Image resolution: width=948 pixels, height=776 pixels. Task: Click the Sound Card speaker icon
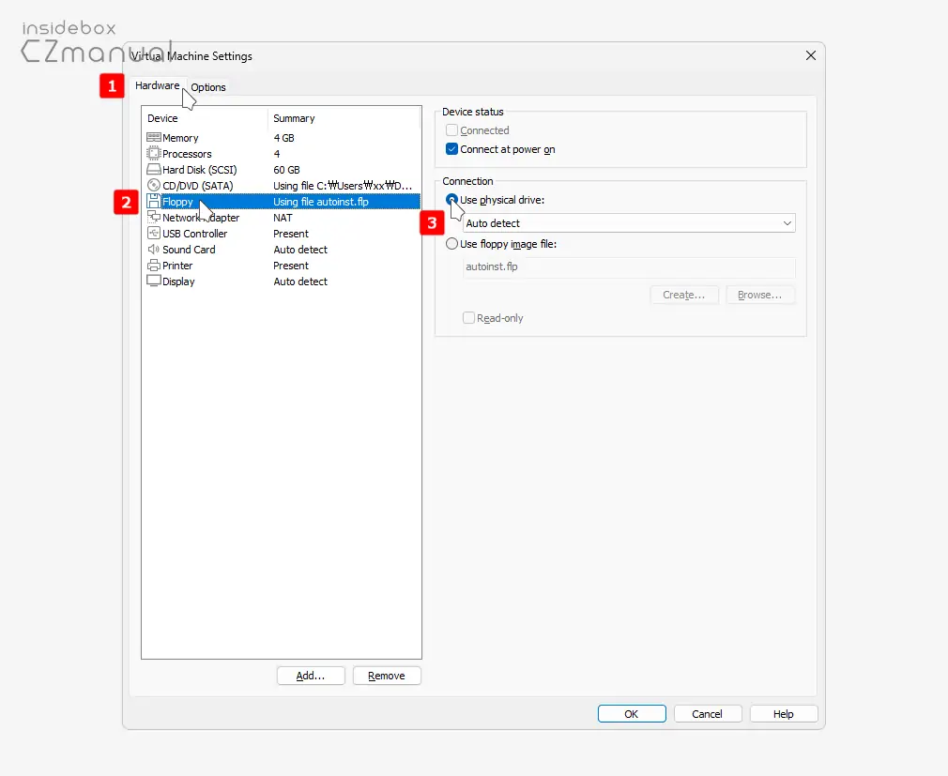click(x=154, y=249)
